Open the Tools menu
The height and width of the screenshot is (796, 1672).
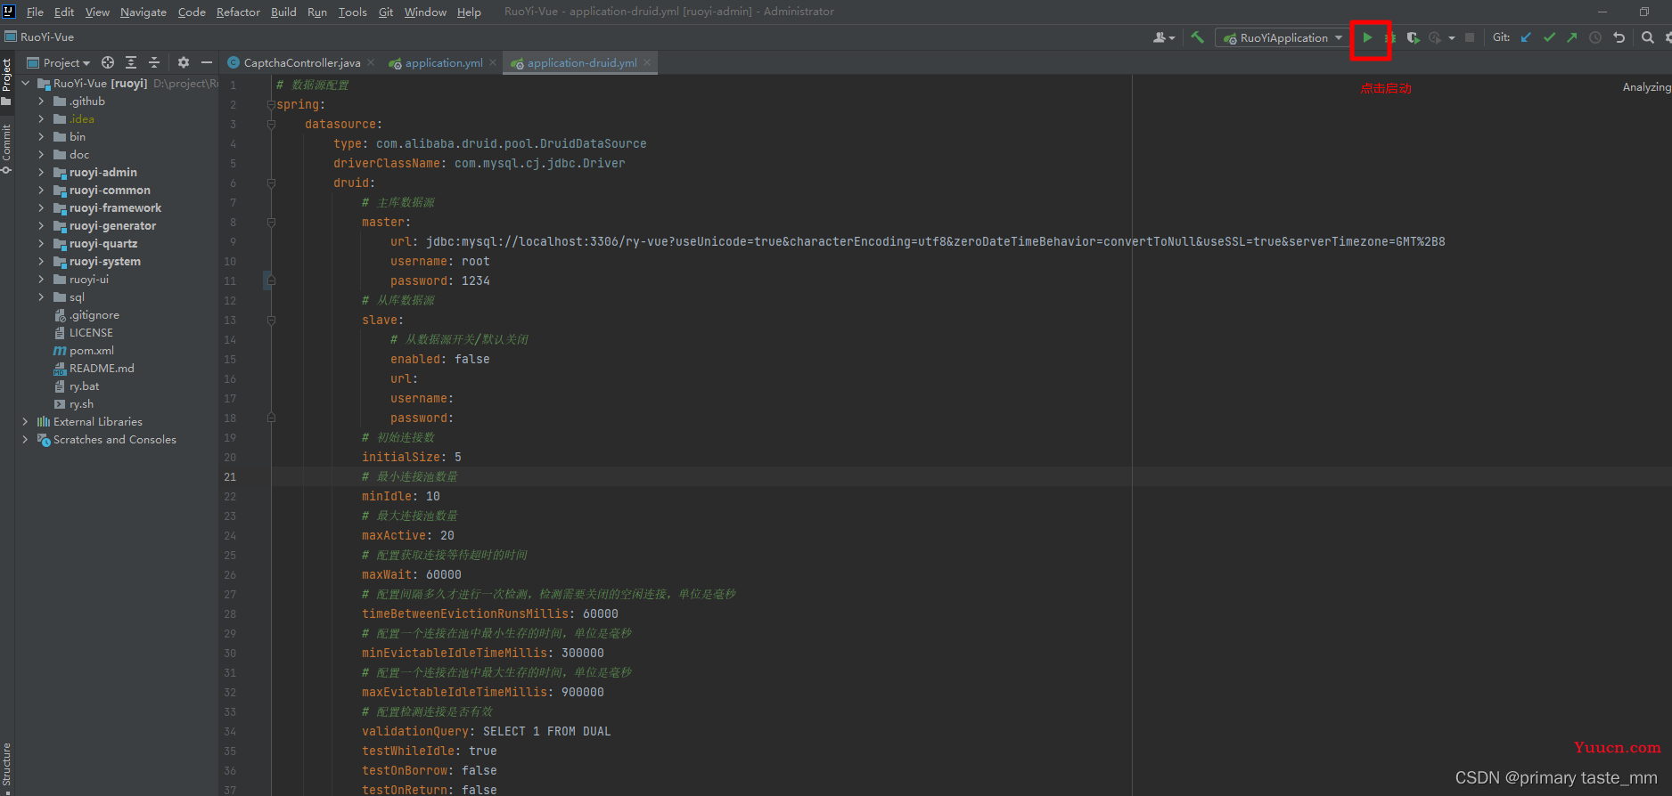(x=353, y=12)
